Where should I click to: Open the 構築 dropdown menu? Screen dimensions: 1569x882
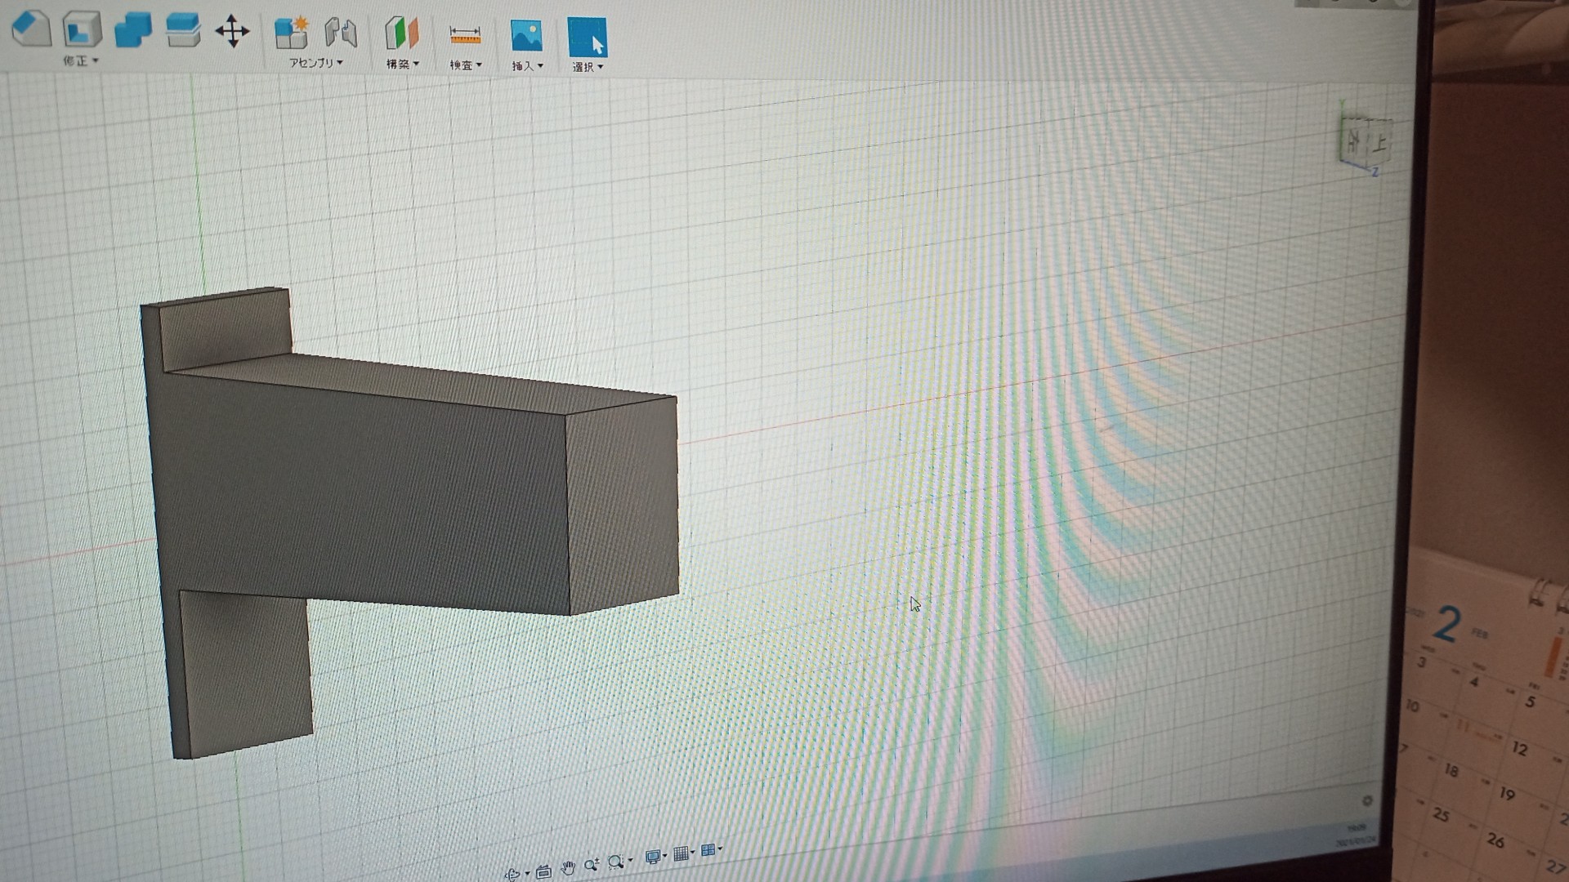[x=402, y=64]
